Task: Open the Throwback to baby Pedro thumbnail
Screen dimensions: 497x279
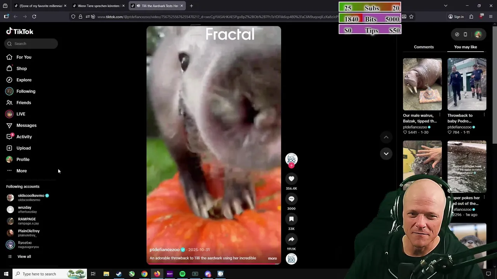Action: click(467, 84)
